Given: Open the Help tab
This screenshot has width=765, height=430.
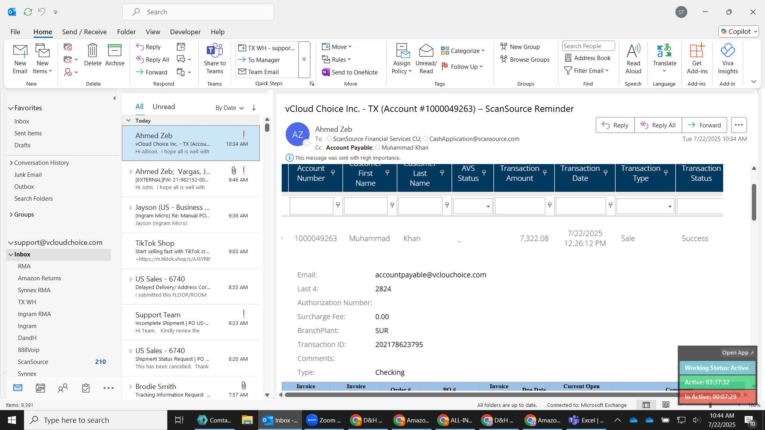Looking at the screenshot, I should coord(218,32).
